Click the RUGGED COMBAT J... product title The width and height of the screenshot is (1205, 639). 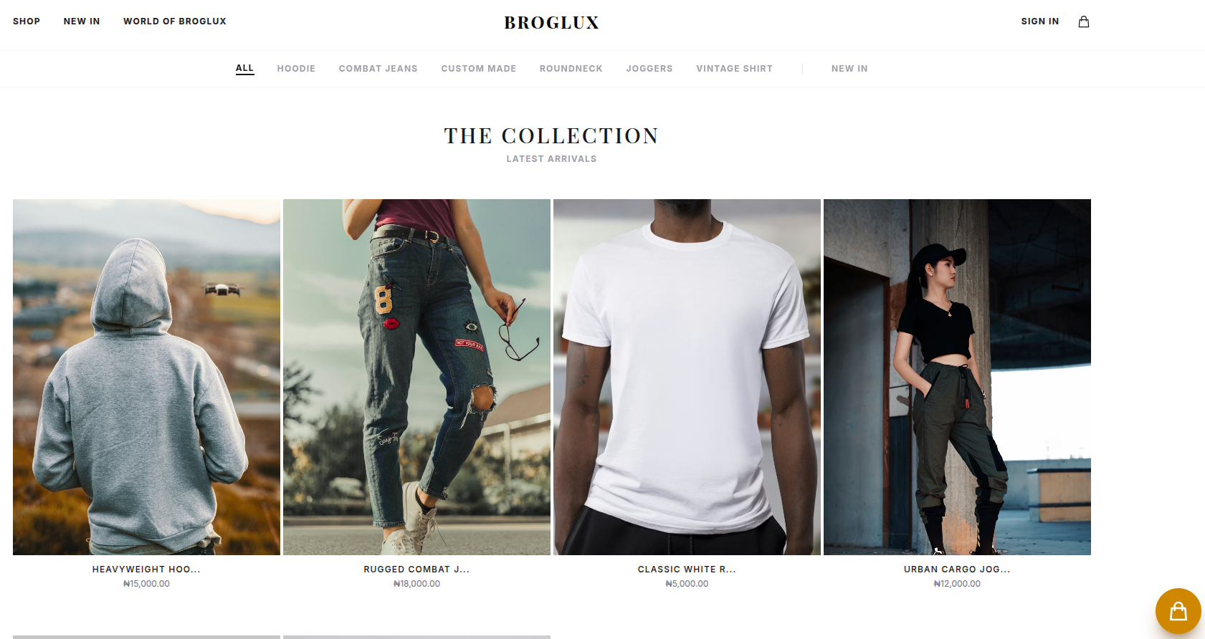tap(416, 570)
